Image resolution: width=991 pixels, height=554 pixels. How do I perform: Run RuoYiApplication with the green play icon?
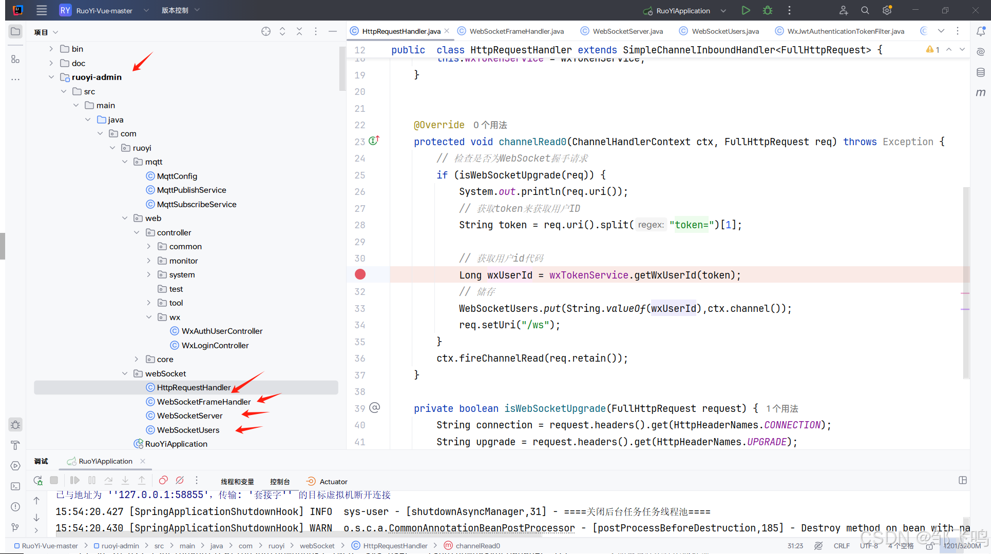point(746,10)
